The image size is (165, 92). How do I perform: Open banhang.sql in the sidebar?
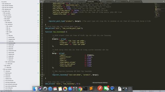8,73
